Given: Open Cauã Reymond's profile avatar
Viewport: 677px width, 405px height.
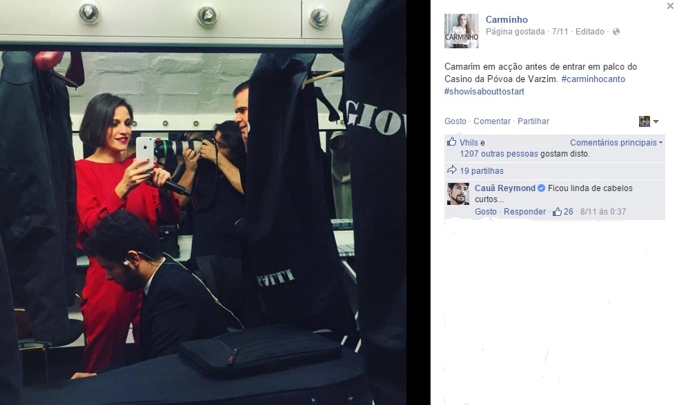Looking at the screenshot, I should click(458, 194).
